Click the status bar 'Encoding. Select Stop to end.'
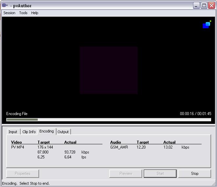The width and height of the screenshot is (217, 187). (26, 183)
